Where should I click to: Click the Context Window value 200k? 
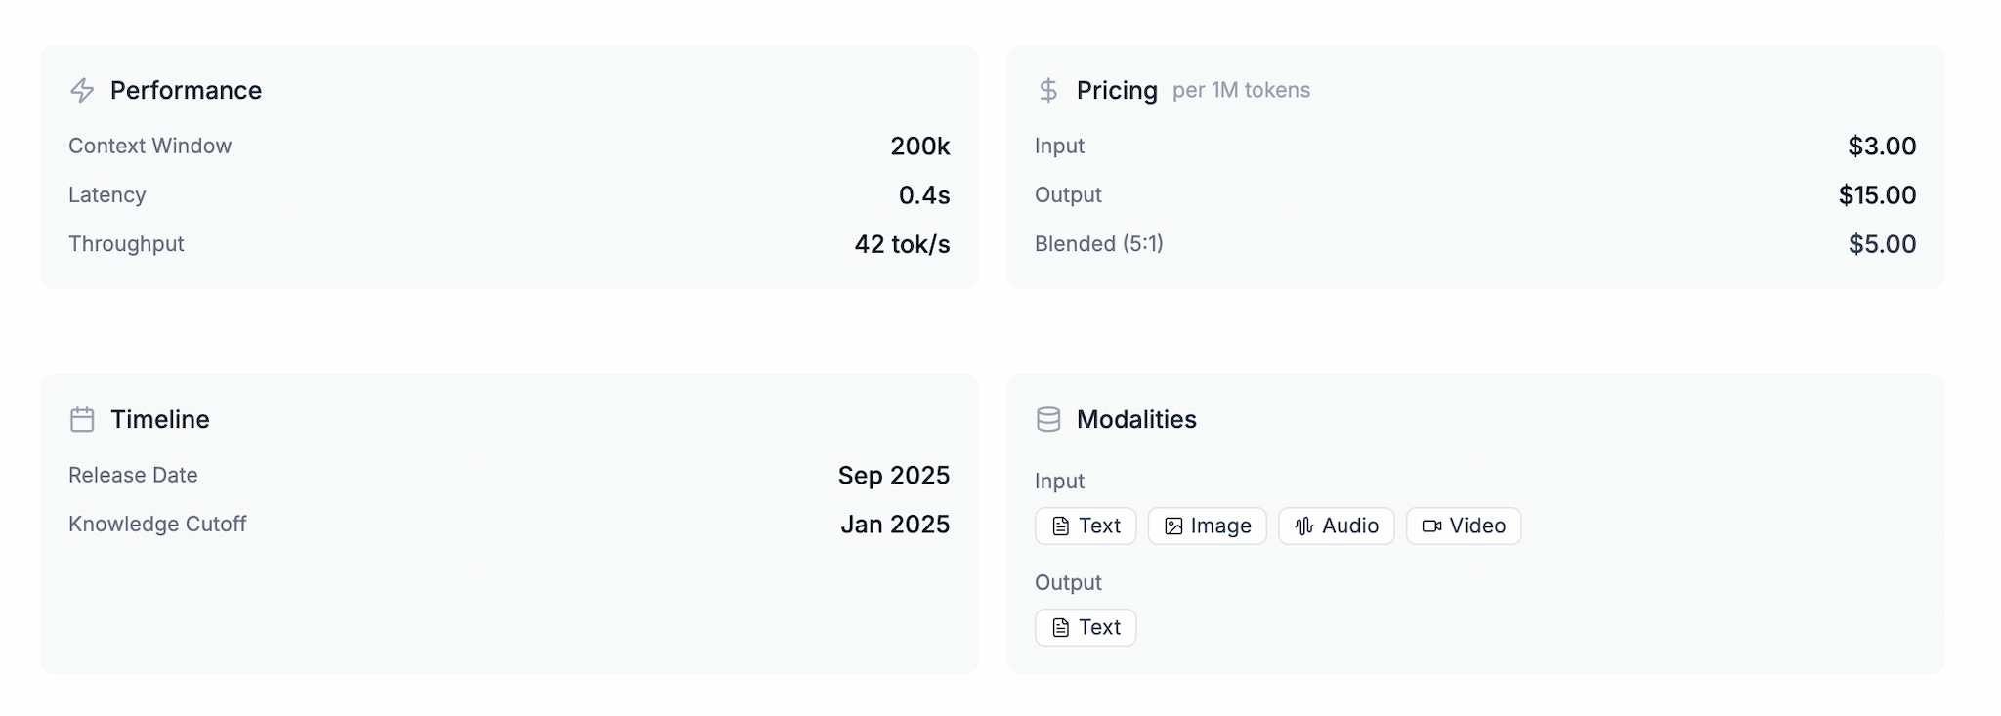pos(919,147)
